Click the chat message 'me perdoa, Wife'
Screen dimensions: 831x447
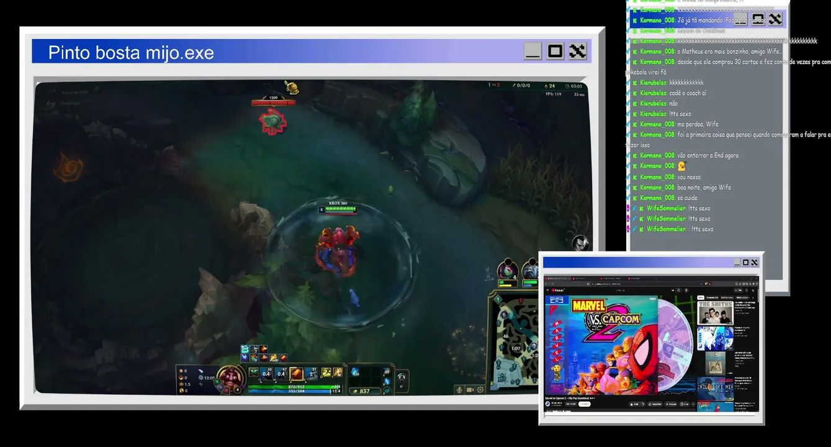tap(698, 124)
